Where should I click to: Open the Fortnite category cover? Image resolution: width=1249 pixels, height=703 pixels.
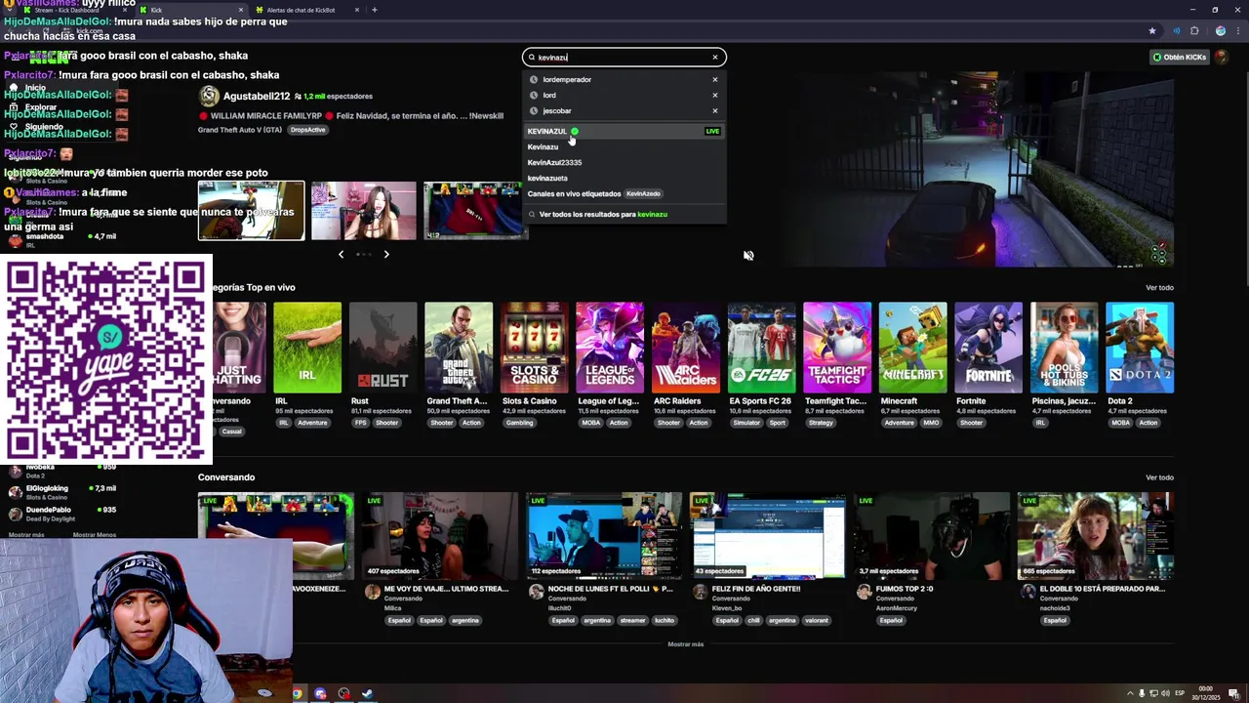click(x=988, y=348)
